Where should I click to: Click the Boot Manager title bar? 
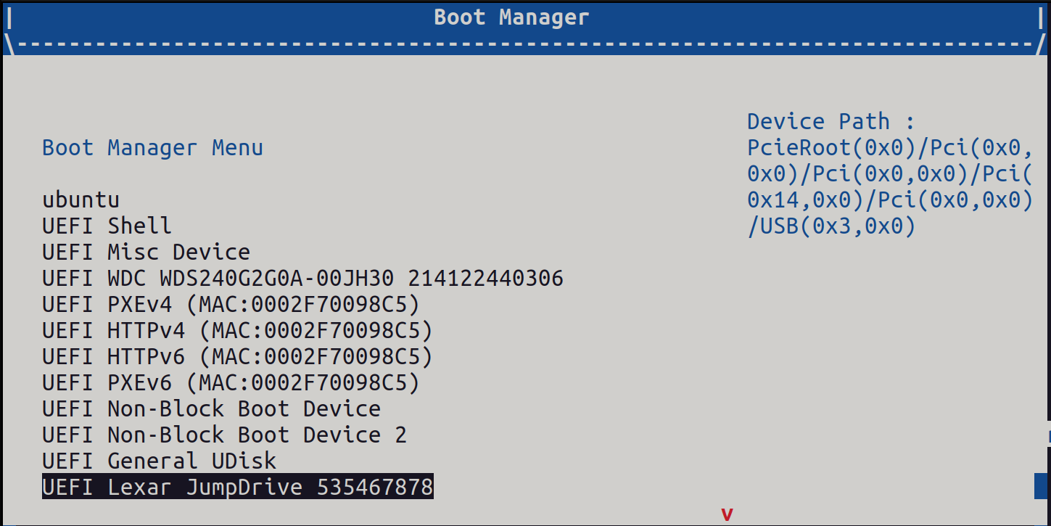(x=512, y=17)
